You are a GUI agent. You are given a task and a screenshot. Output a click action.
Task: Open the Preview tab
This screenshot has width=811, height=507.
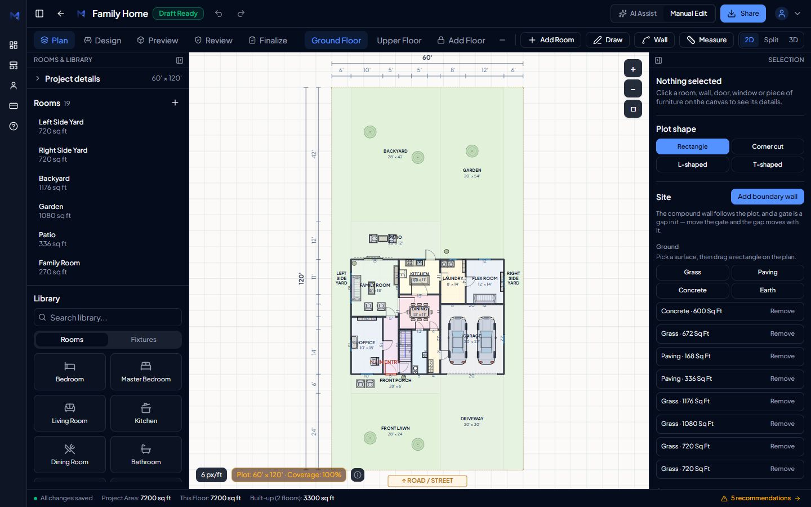(158, 41)
